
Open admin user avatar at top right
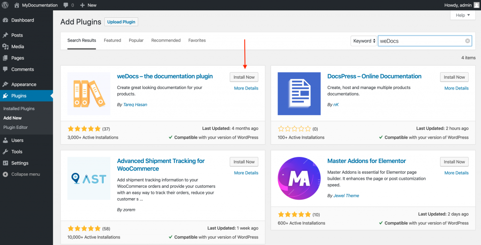coord(476,5)
